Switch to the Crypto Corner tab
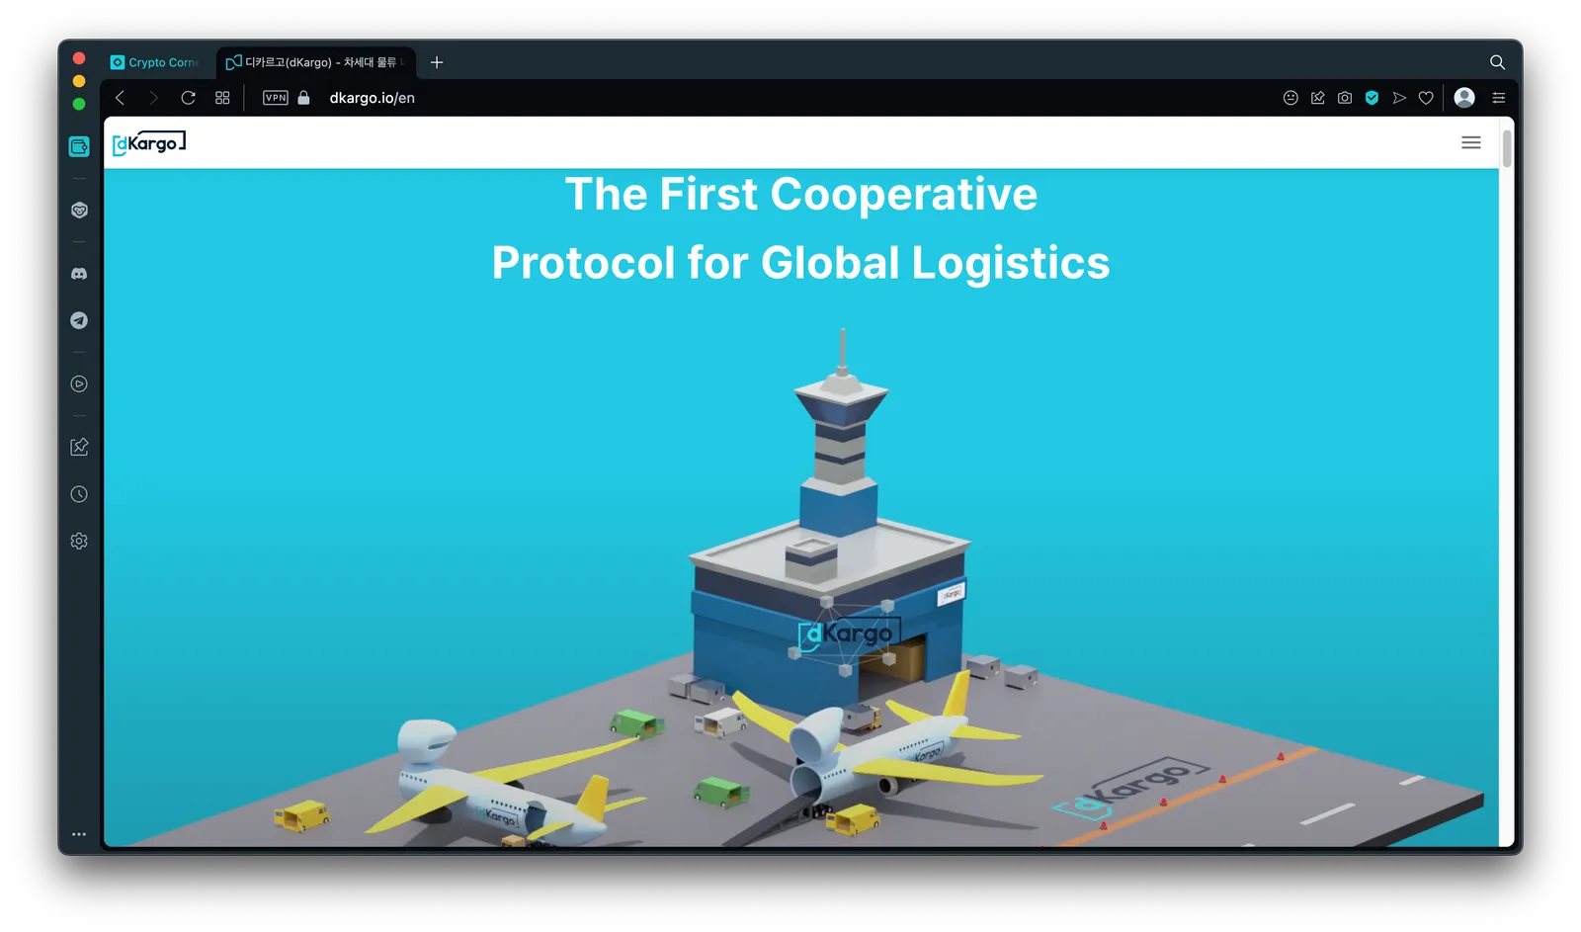Image resolution: width=1581 pixels, height=932 pixels. [x=155, y=62]
